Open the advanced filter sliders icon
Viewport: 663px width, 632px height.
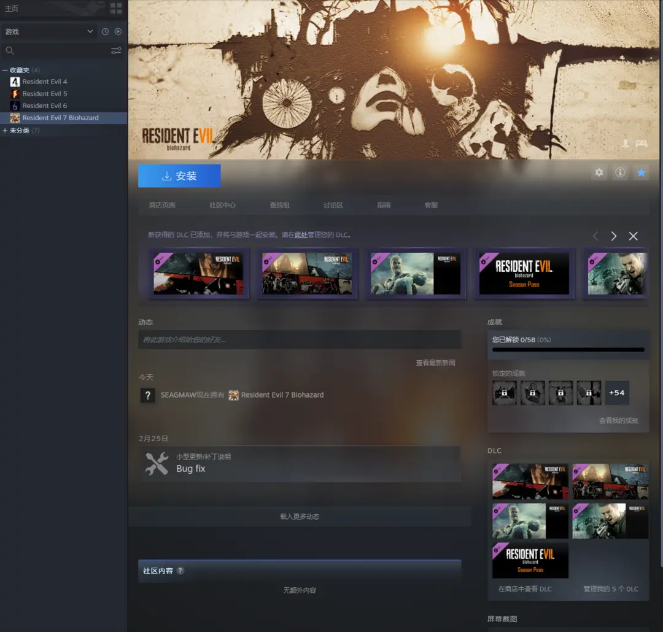point(116,51)
